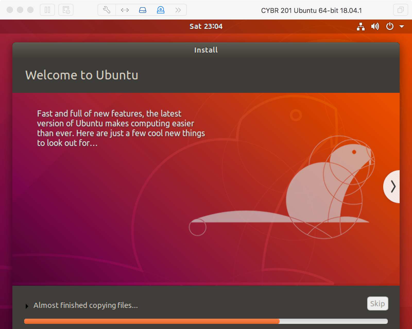Click the Welcome to Ubuntu heading
This screenshot has height=329, width=412.
coord(82,75)
